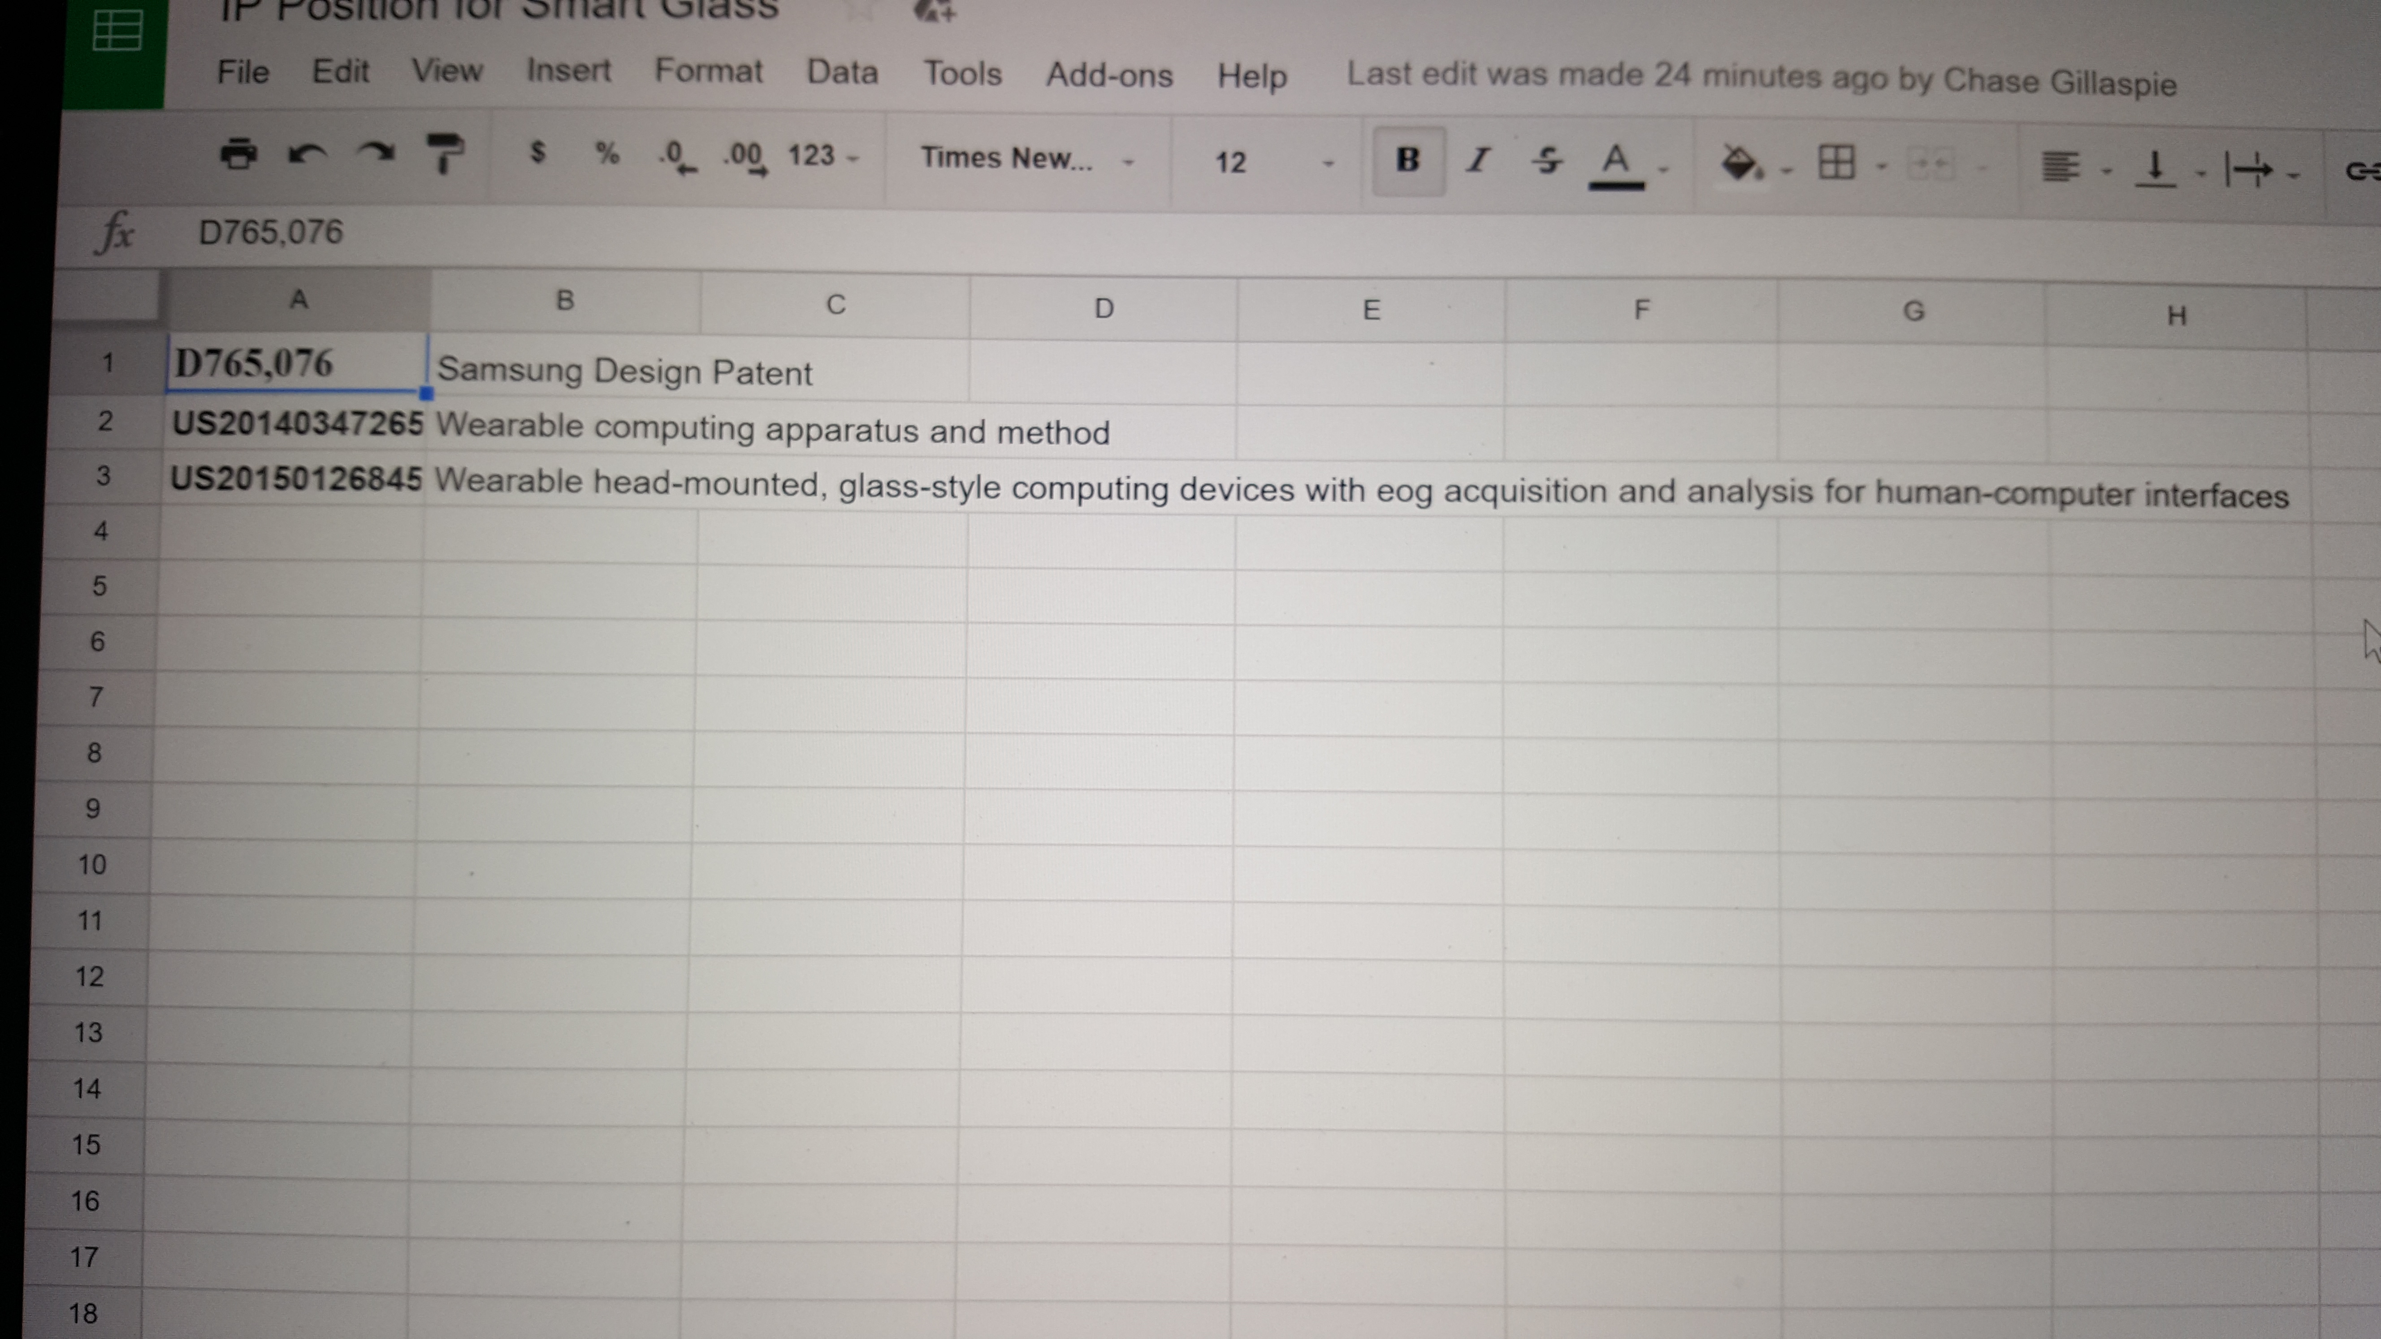This screenshot has height=1339, width=2381.
Task: Select the paint format tool
Action: click(445, 153)
